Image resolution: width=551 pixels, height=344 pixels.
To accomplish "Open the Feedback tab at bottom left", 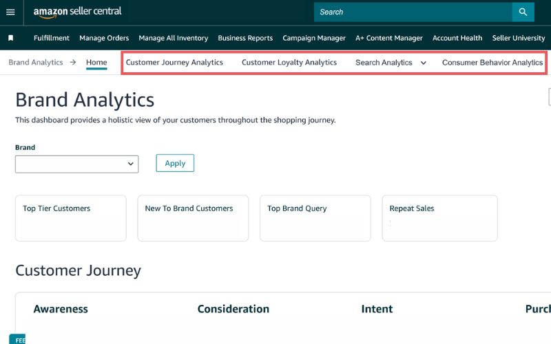I will pyautogui.click(x=17, y=339).
